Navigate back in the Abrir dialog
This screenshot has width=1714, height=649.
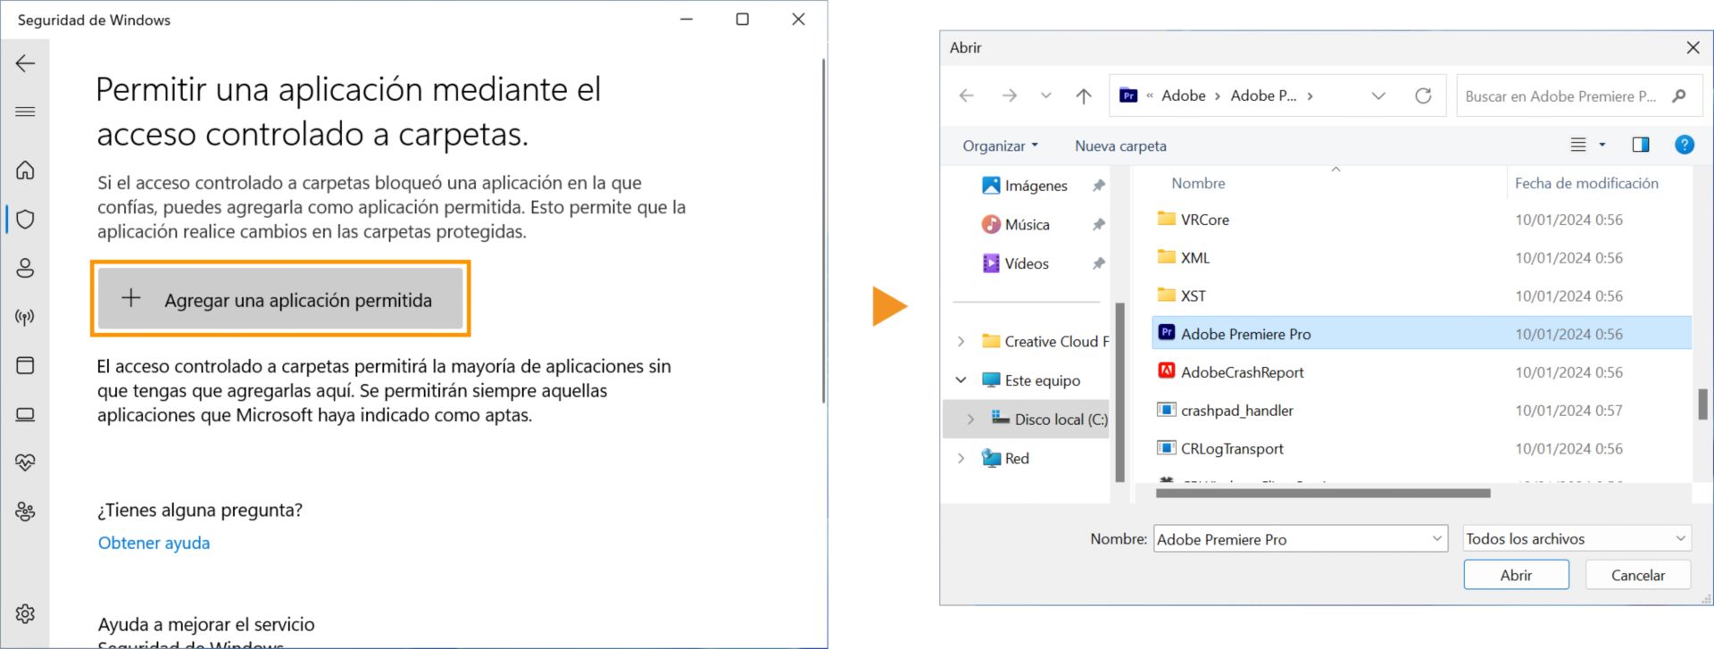(967, 96)
